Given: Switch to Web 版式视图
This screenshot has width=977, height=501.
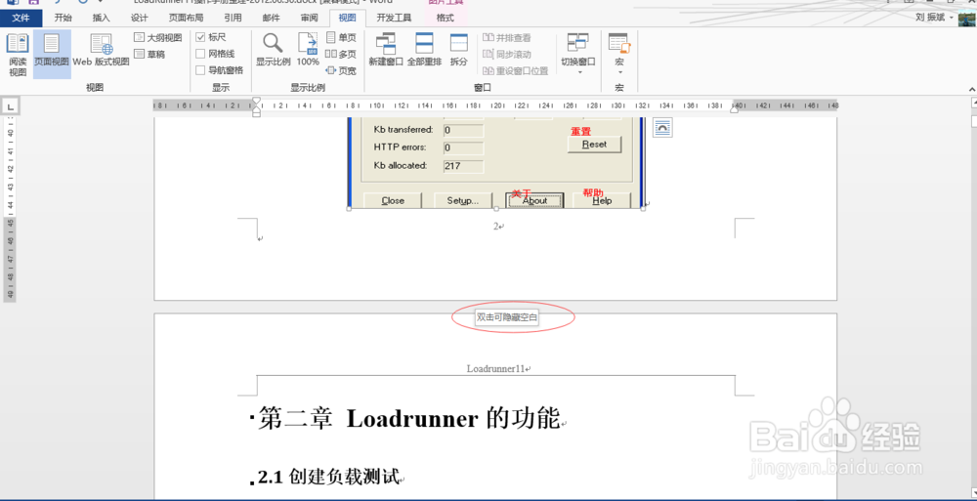Looking at the screenshot, I should (x=101, y=51).
